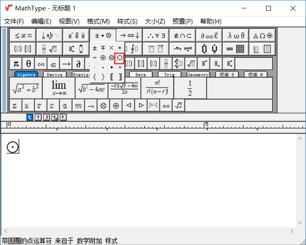Insert the pi symbol from the small bar
This screenshot has width=306, height=245.
[16, 63]
